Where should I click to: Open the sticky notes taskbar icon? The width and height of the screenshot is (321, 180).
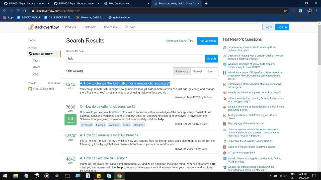(99, 176)
